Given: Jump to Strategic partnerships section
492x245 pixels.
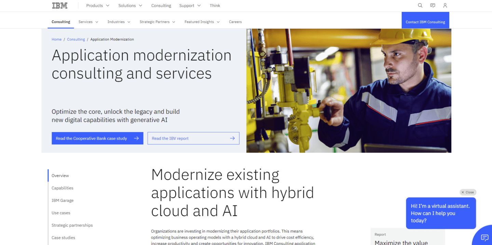Looking at the screenshot, I should [72, 225].
